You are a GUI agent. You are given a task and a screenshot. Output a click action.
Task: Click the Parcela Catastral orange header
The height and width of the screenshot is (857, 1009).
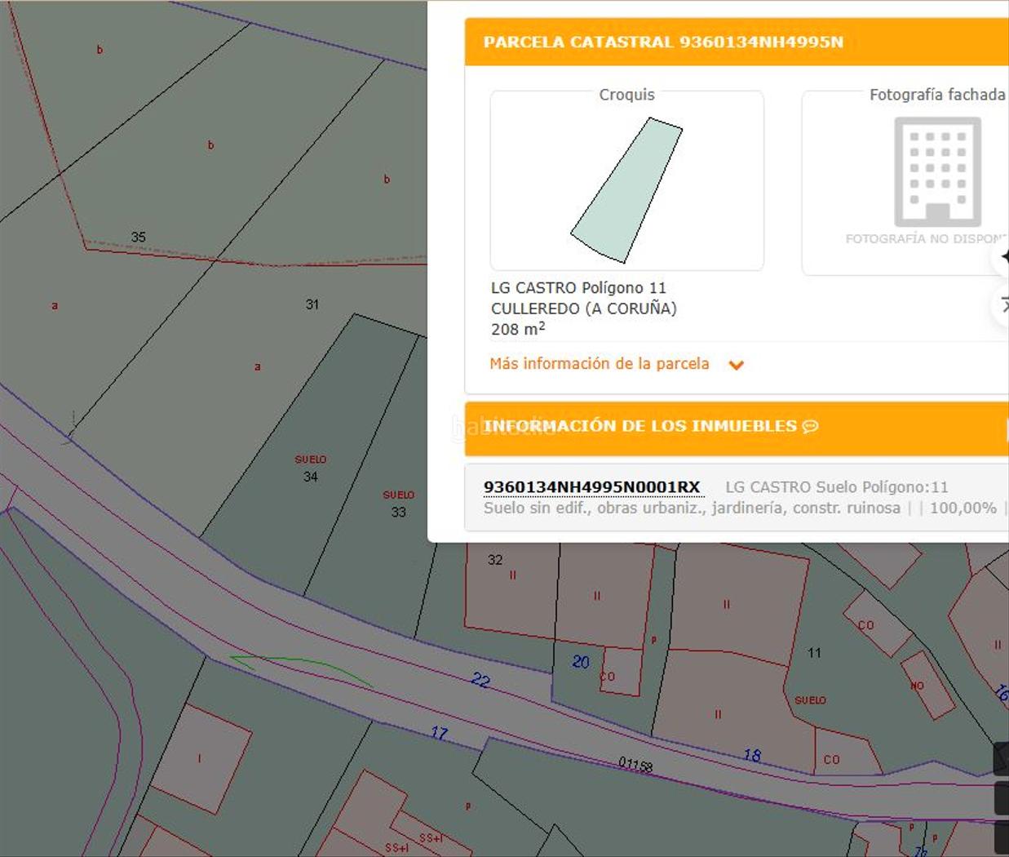pyautogui.click(x=662, y=42)
